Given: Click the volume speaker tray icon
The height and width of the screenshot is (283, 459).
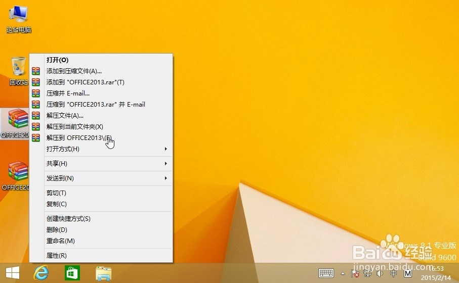Looking at the screenshot, I should tap(380, 273).
